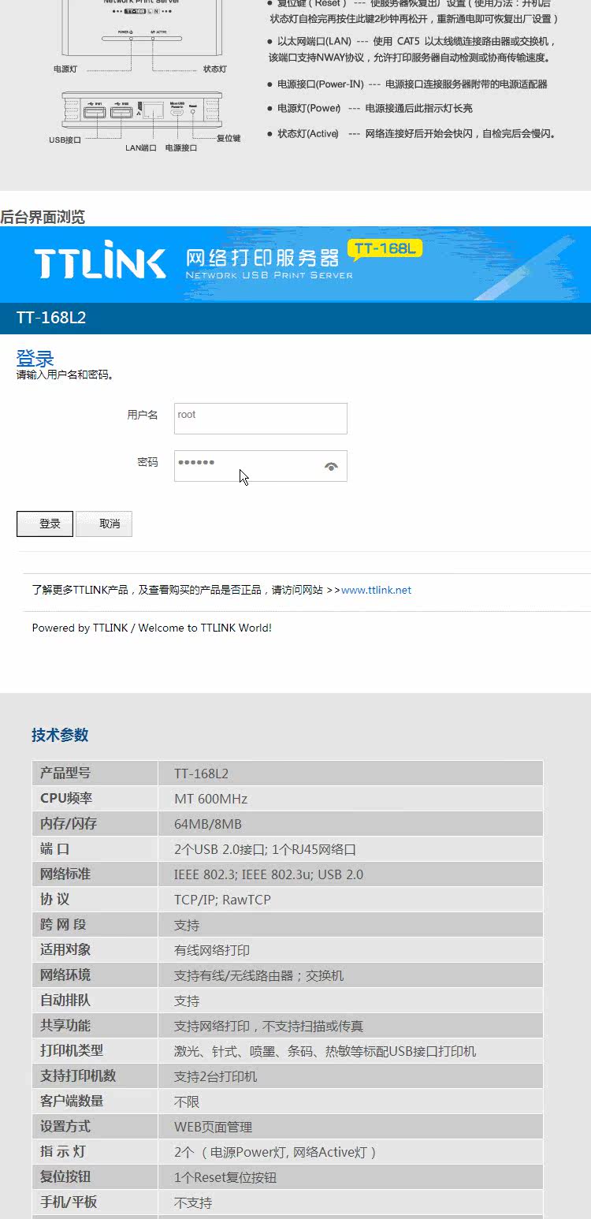The width and height of the screenshot is (591, 1219).
Task: Click the 状态灯 diagram label
Action: coord(214,69)
